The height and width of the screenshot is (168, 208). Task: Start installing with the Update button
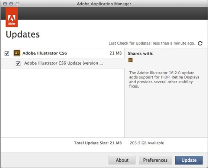(189, 160)
